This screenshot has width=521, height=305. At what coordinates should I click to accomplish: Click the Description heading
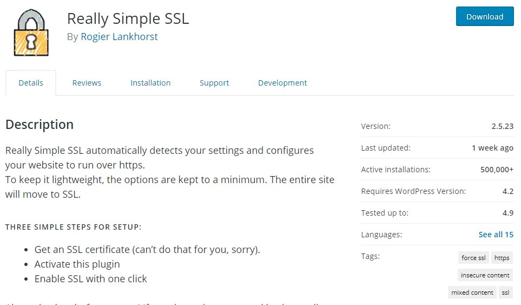(39, 125)
